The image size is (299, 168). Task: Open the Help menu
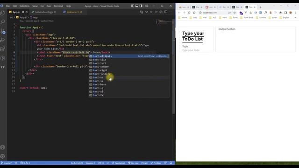68,6
